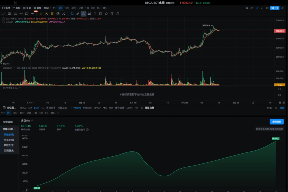Select the trend line drawing tool

coord(4,14)
